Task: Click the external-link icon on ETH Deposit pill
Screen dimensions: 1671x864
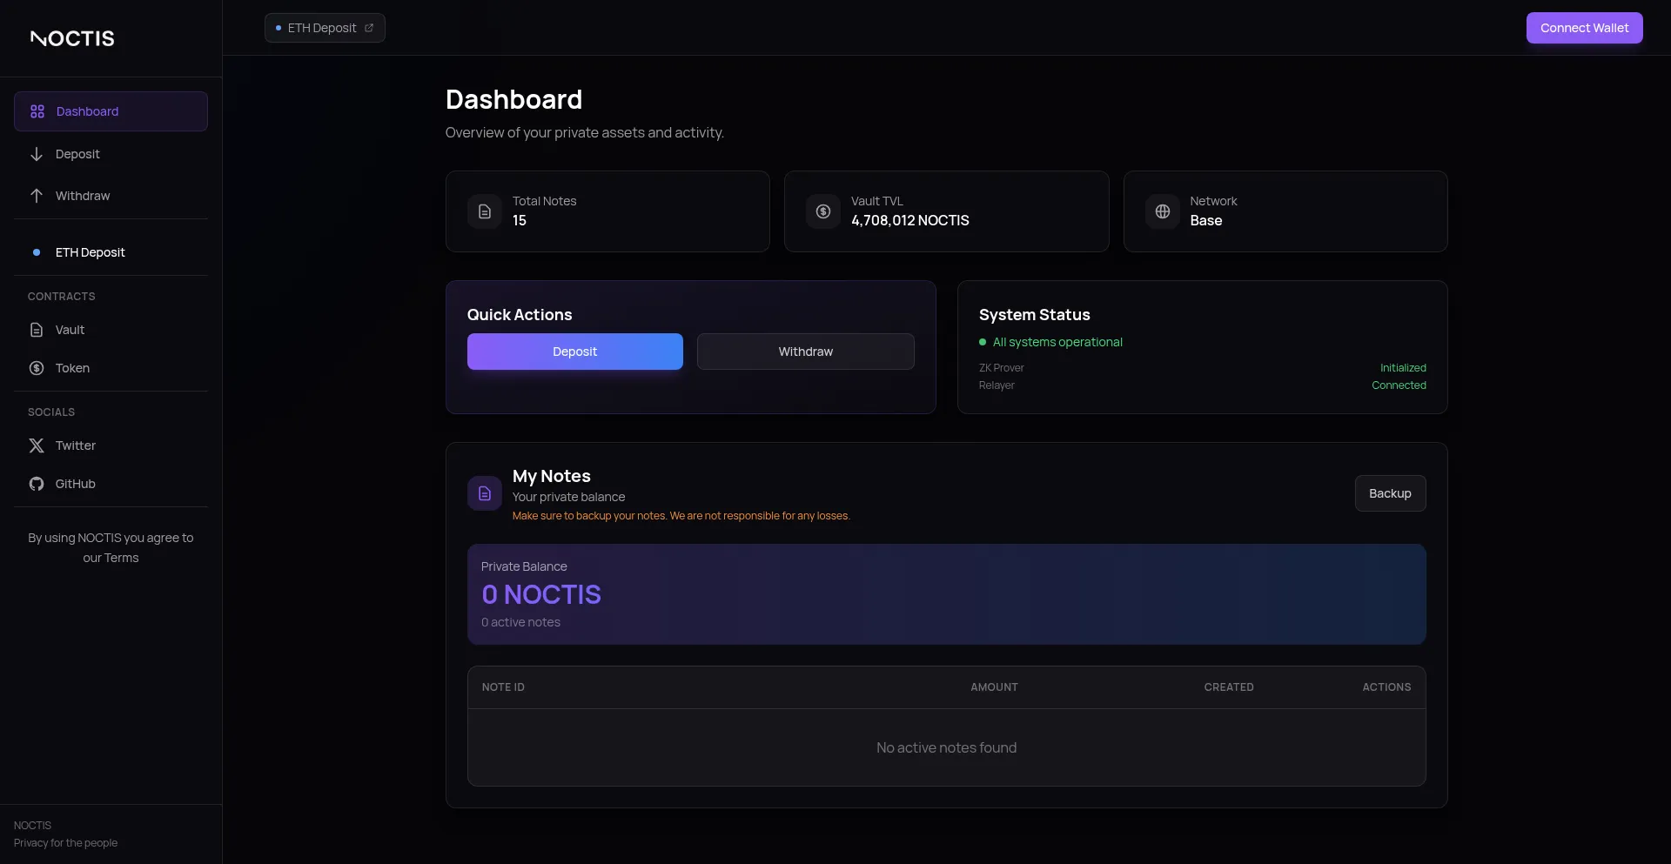Action: [x=369, y=27]
